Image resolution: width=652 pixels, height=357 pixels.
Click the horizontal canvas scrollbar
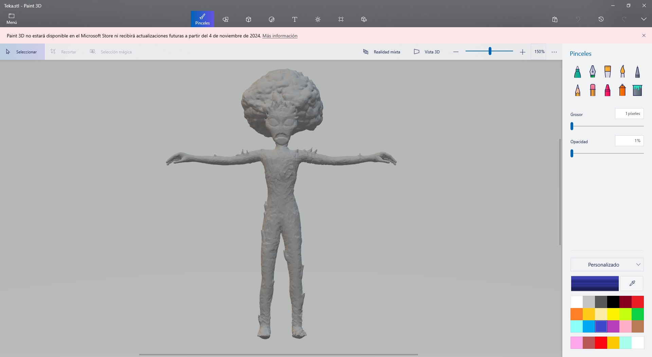[x=278, y=355]
